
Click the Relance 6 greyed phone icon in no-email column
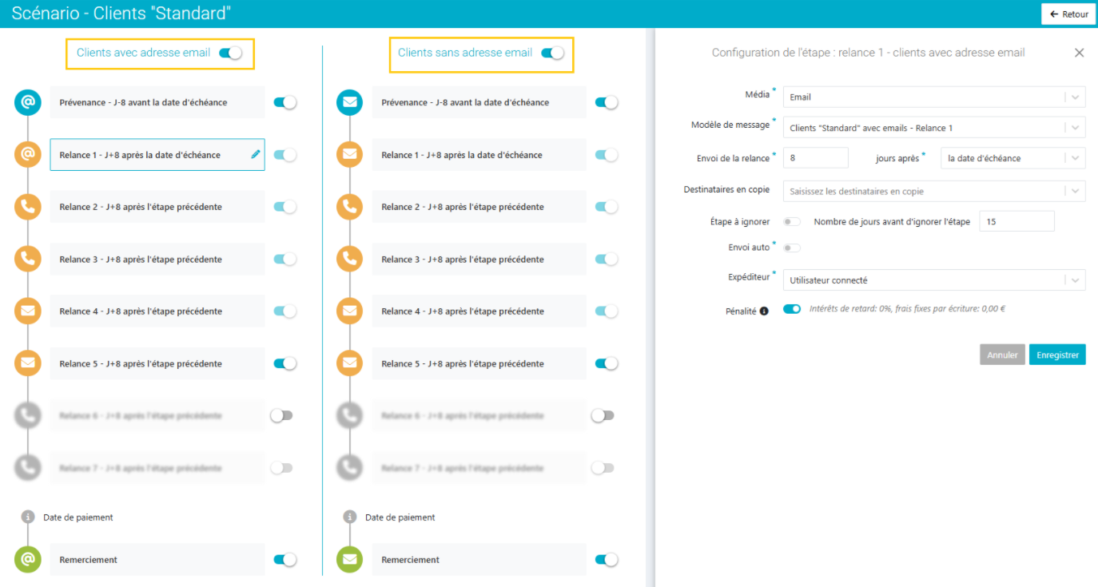[350, 416]
